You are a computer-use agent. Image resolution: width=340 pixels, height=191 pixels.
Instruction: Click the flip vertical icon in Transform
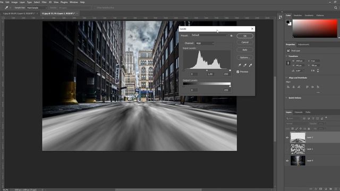coord(318,71)
